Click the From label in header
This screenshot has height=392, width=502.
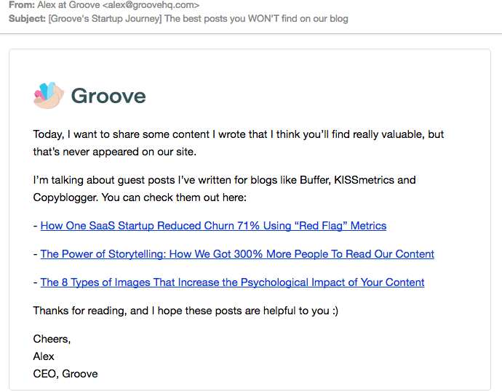click(x=21, y=5)
